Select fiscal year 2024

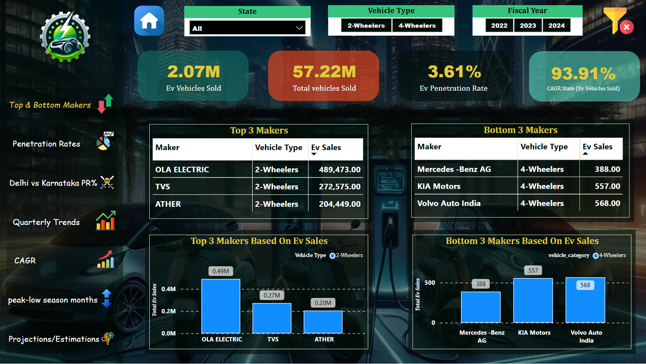556,26
